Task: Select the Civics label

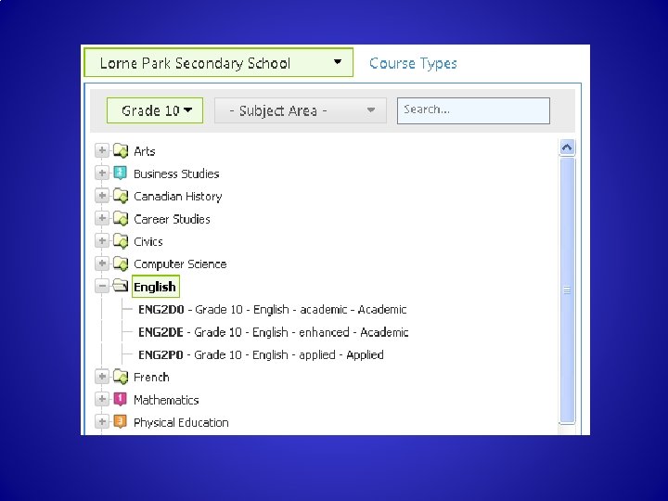Action: (x=148, y=241)
